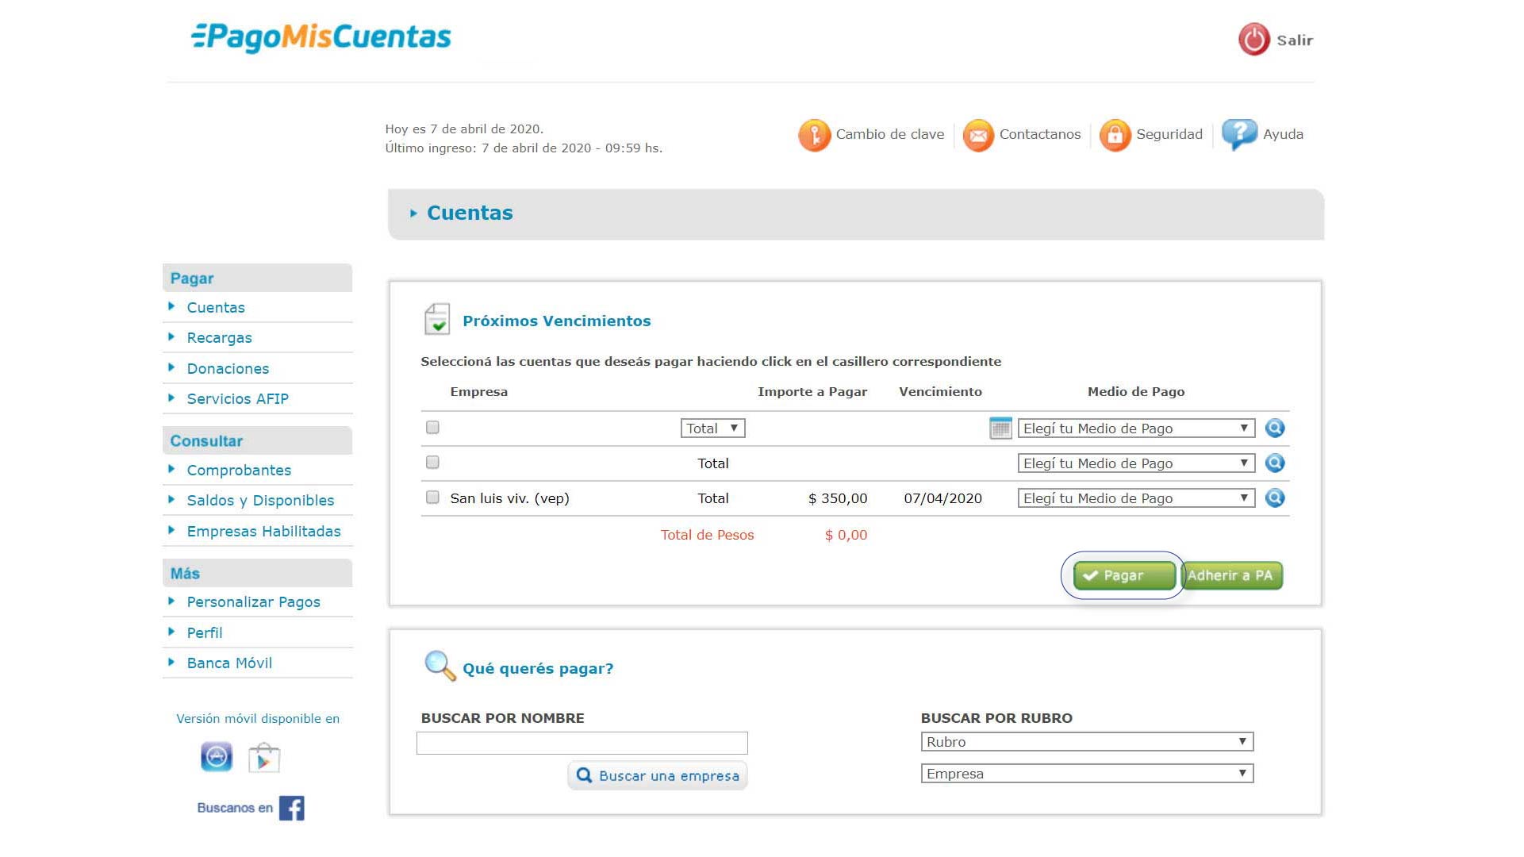
Task: Click the red Salir power icon
Action: pos(1253,40)
